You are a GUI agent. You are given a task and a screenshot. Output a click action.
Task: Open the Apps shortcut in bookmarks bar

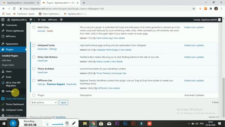[x=7, y=14]
